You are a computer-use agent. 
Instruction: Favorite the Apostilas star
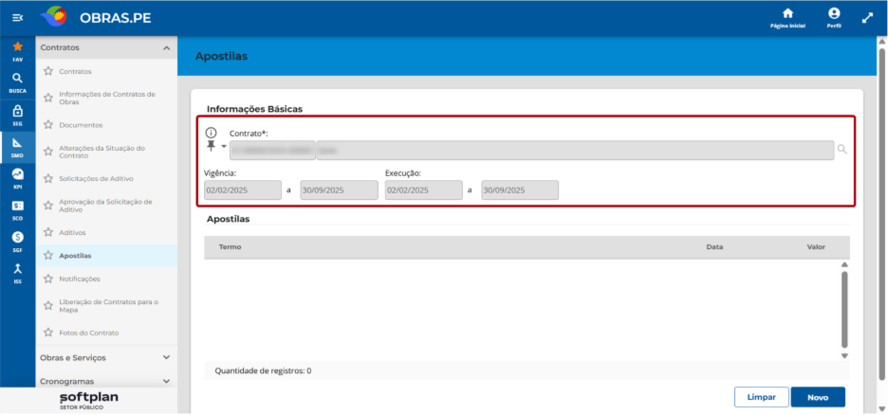click(x=48, y=256)
